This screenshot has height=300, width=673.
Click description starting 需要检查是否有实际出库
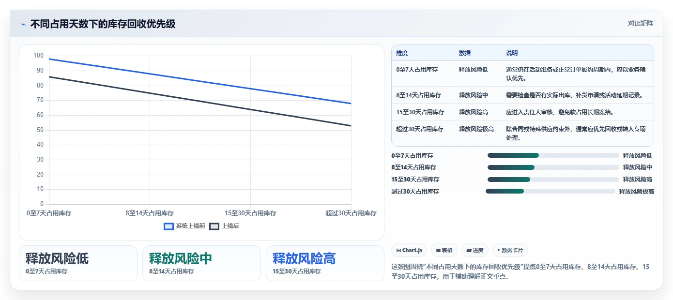click(x=574, y=95)
